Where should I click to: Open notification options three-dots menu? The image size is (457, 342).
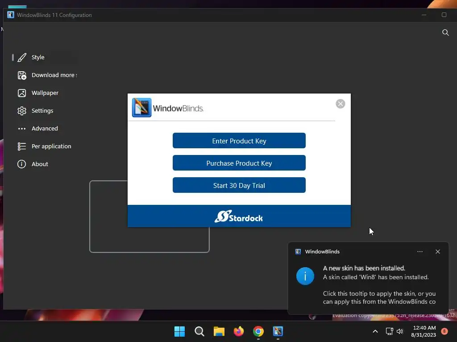(420, 252)
